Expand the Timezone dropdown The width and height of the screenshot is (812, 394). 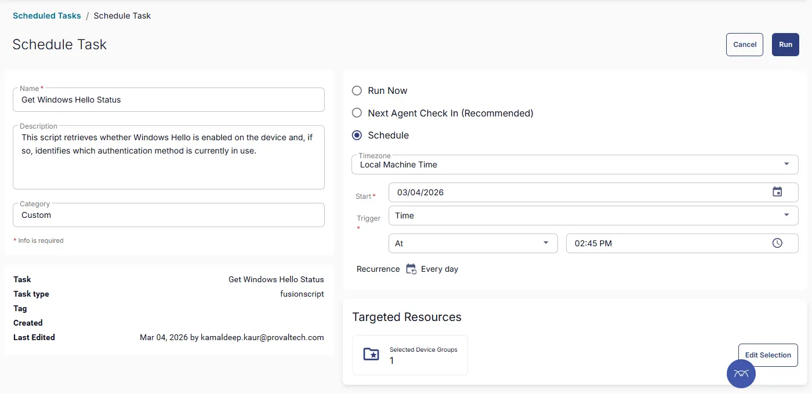coord(786,165)
